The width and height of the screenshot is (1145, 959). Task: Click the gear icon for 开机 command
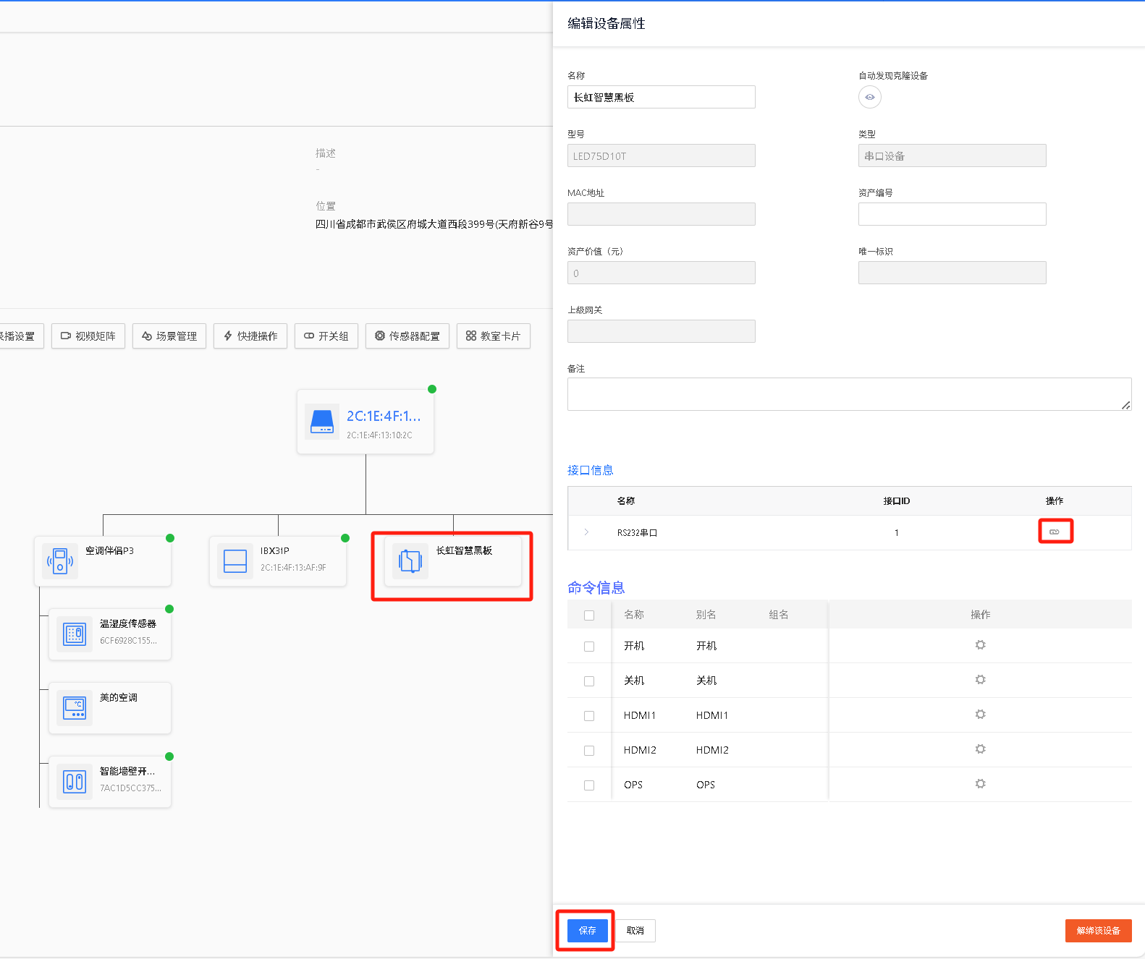click(980, 645)
